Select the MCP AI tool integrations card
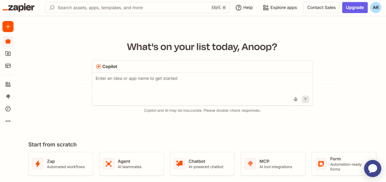The width and height of the screenshot is (386, 182). (x=273, y=164)
